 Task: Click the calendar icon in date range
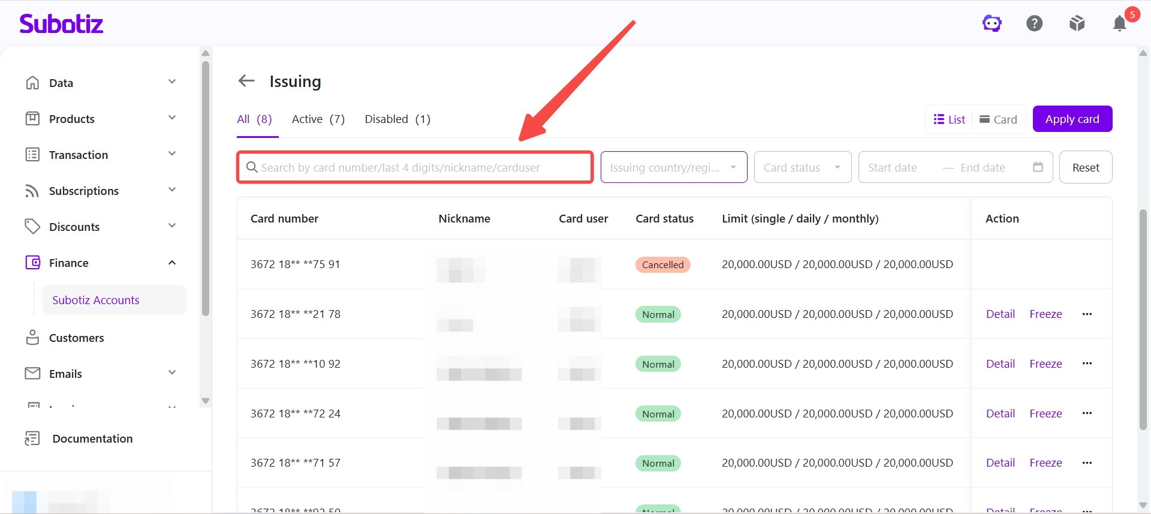1038,167
